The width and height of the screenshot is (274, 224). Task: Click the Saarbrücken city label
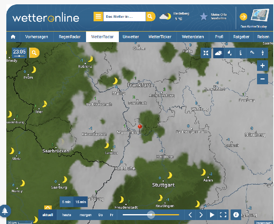(x=56, y=151)
